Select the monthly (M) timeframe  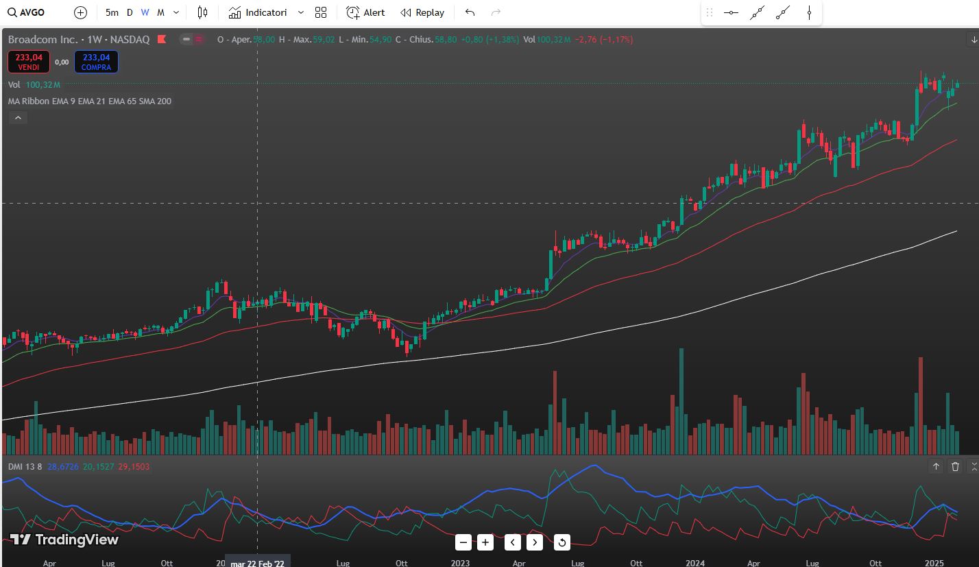tap(160, 12)
